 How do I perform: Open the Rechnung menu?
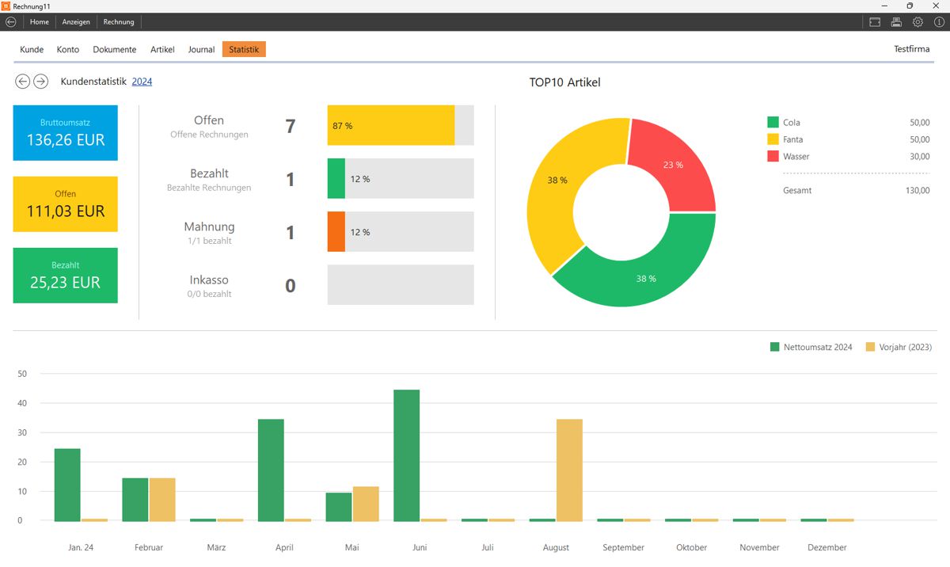119,22
